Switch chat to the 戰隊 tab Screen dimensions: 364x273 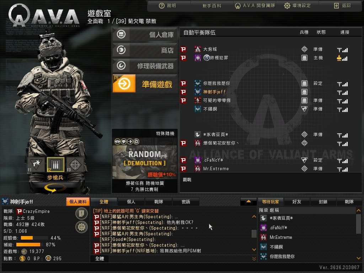159,202
